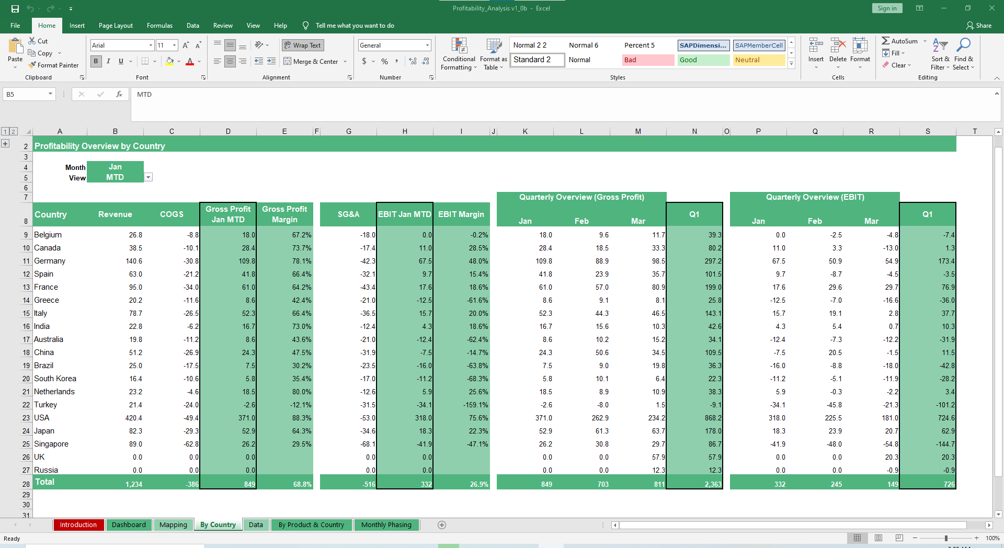This screenshot has height=548, width=1004.
Task: Click the Format Painter brush icon
Action: point(32,65)
